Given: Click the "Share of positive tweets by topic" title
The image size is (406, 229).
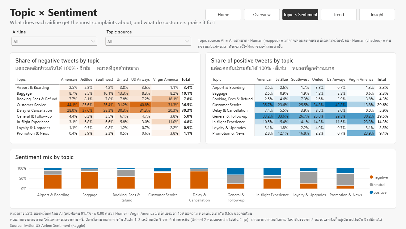Looking at the screenshot, I should (x=252, y=61).
